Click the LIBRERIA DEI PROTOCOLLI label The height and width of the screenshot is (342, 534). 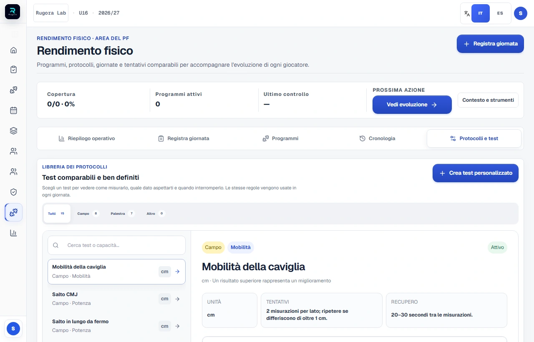pos(75,167)
